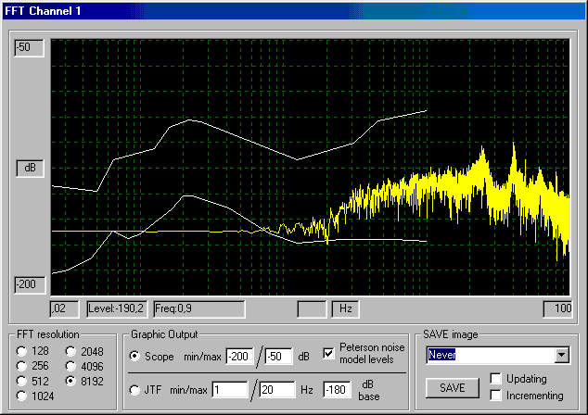Click the FFT Channel 1 title bar

(294, 11)
